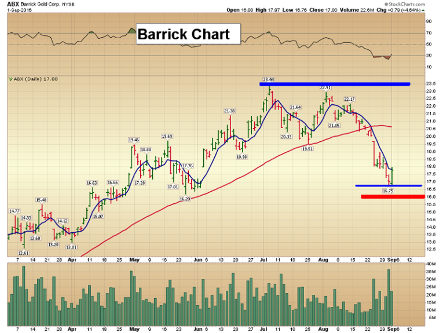Click the 23.5 tick on the price axis

pyautogui.click(x=431, y=83)
